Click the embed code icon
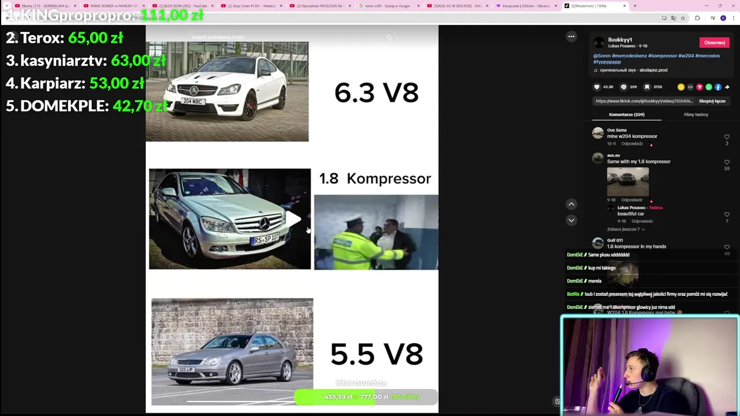Viewport: 740px width, 416px height. 690,87
